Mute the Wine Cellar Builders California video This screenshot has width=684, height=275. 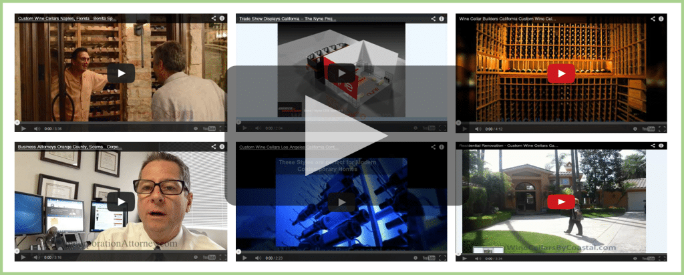pyautogui.click(x=478, y=129)
